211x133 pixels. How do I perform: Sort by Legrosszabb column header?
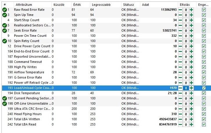[x=105, y=5]
